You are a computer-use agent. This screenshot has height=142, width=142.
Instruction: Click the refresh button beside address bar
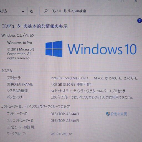[x=32, y=11]
